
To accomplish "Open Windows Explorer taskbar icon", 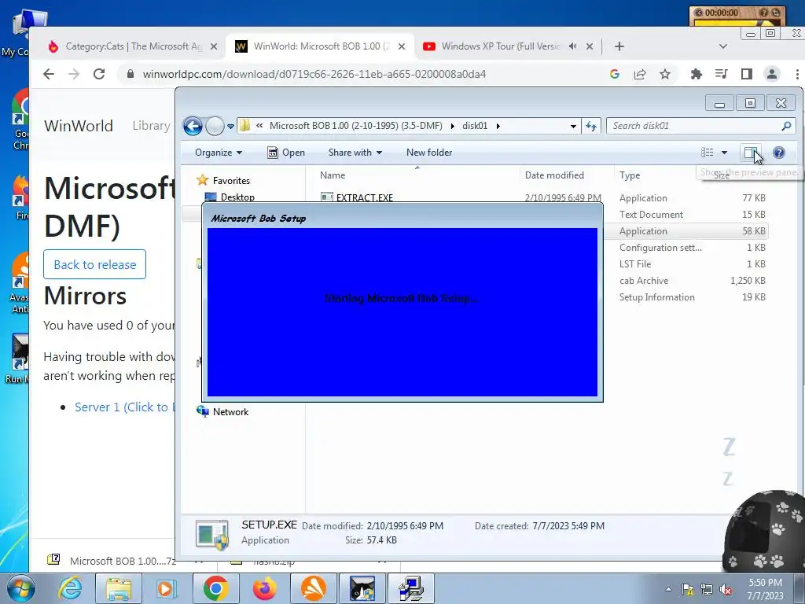I will click(119, 588).
